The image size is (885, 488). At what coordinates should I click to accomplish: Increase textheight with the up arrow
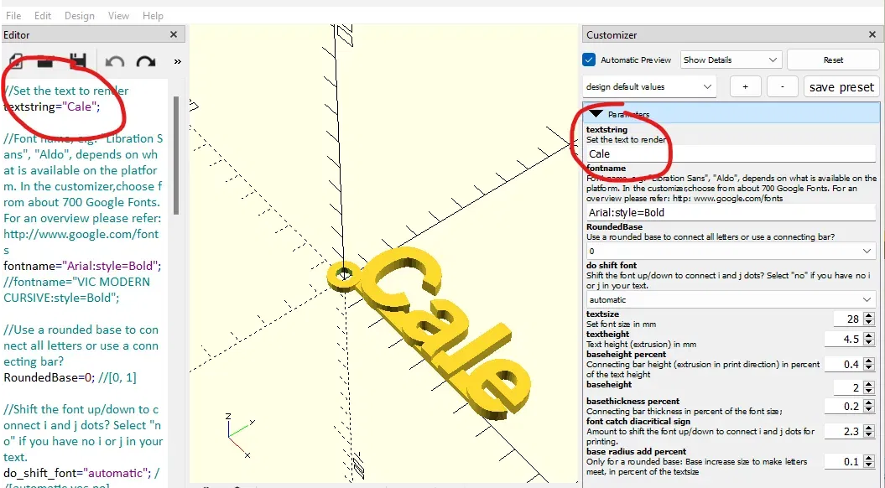point(869,335)
